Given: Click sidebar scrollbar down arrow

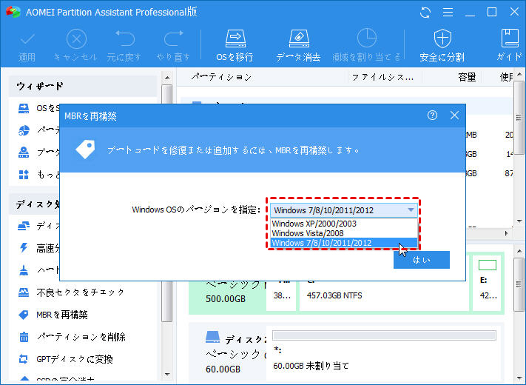Looking at the screenshot, I should (167, 374).
